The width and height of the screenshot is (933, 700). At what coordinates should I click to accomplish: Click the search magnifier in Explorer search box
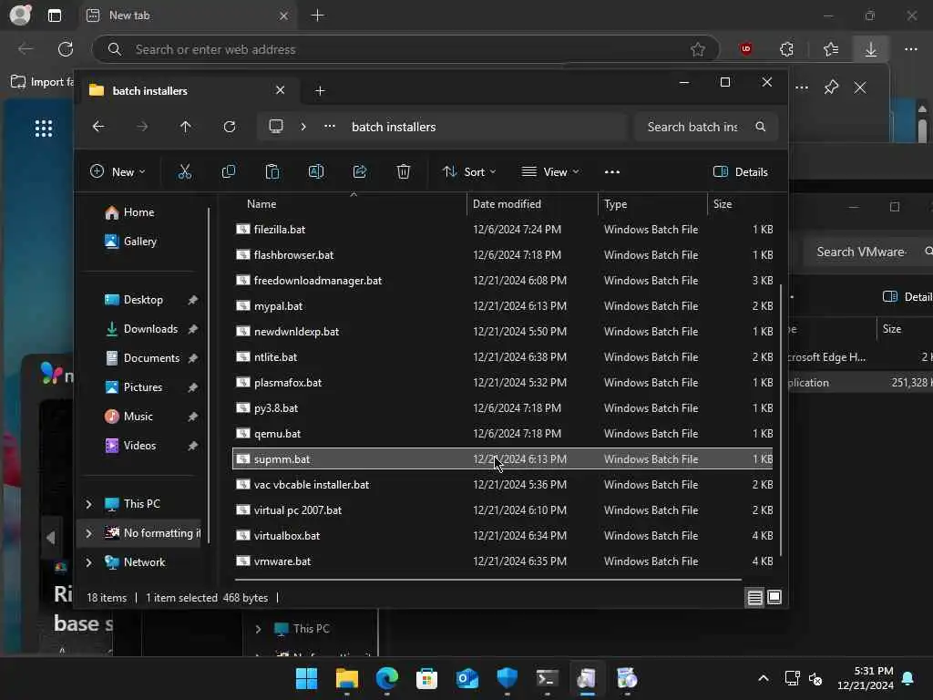(761, 127)
